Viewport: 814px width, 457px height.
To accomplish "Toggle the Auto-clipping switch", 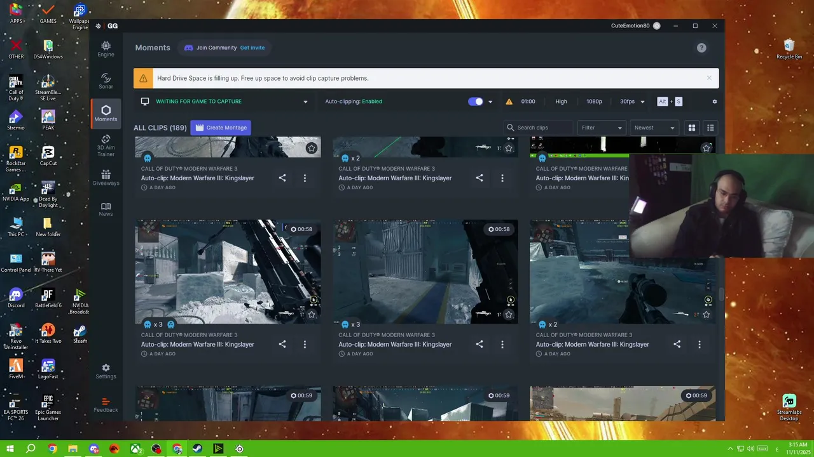I will [476, 102].
